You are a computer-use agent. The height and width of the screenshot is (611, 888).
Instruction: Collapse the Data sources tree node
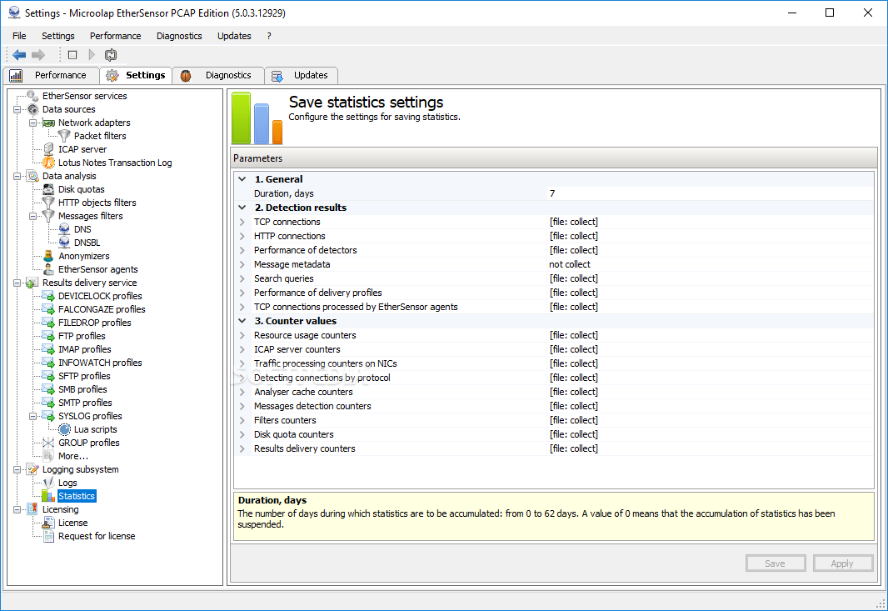17,109
